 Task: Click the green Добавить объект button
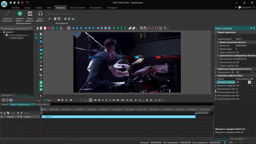[20, 16]
